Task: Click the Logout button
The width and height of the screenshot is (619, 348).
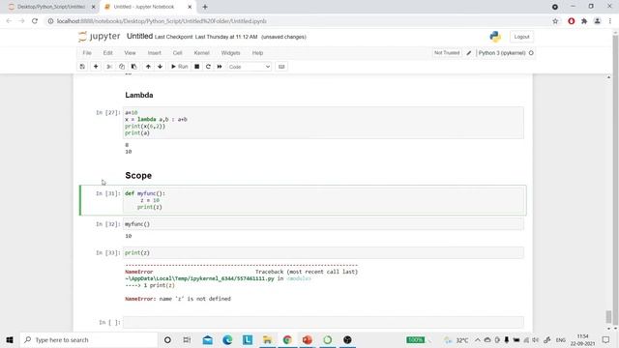Action: point(521,37)
